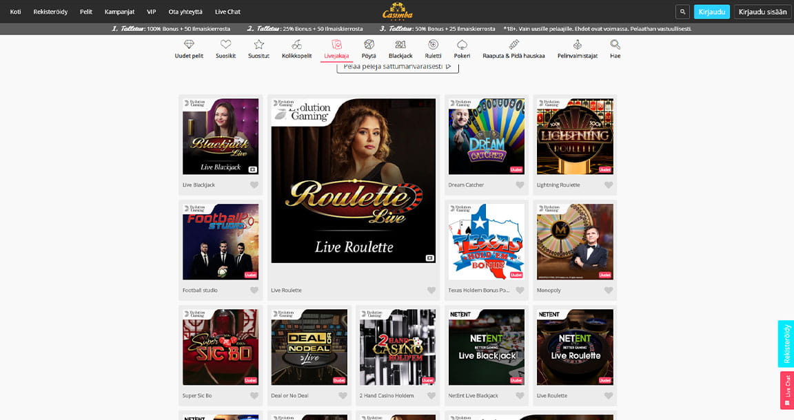Favorite the Monopoly game
The width and height of the screenshot is (794, 420).
point(609,291)
